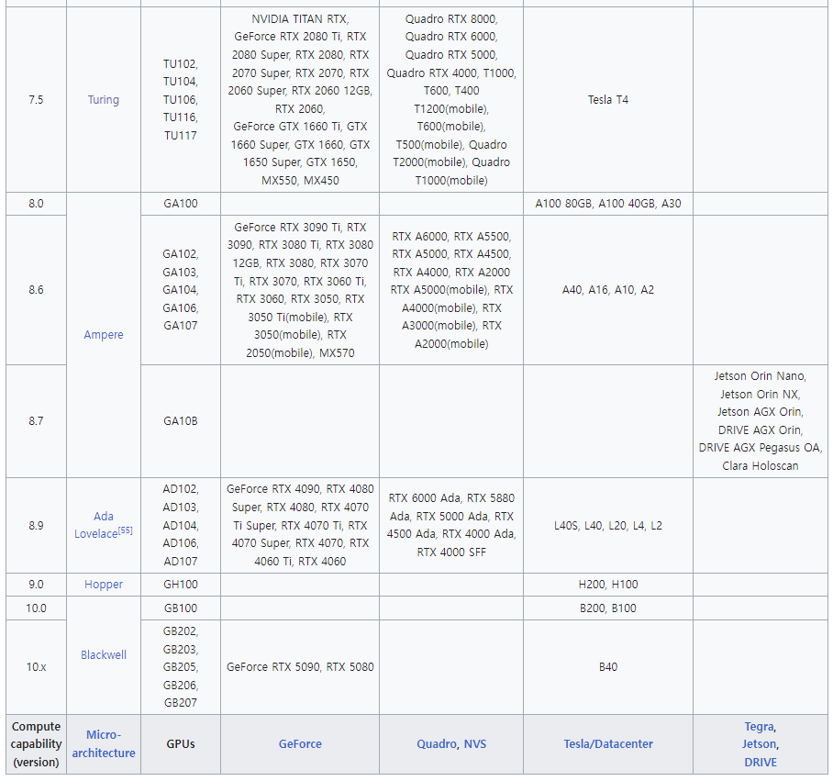Open the Tegra footer header link
Image resolution: width=833 pixels, height=781 pixels.
(759, 726)
